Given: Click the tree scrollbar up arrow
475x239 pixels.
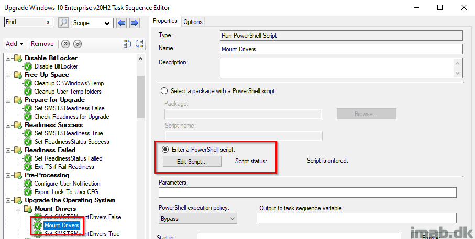Looking at the screenshot, I should (x=140, y=59).
